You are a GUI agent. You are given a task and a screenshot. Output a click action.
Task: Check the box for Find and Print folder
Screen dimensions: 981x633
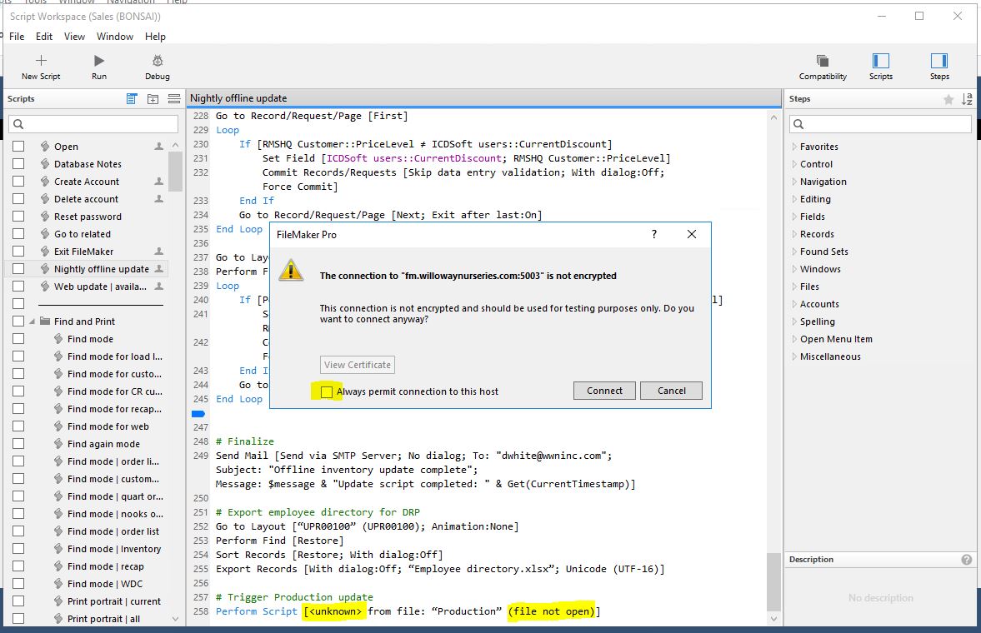[18, 321]
